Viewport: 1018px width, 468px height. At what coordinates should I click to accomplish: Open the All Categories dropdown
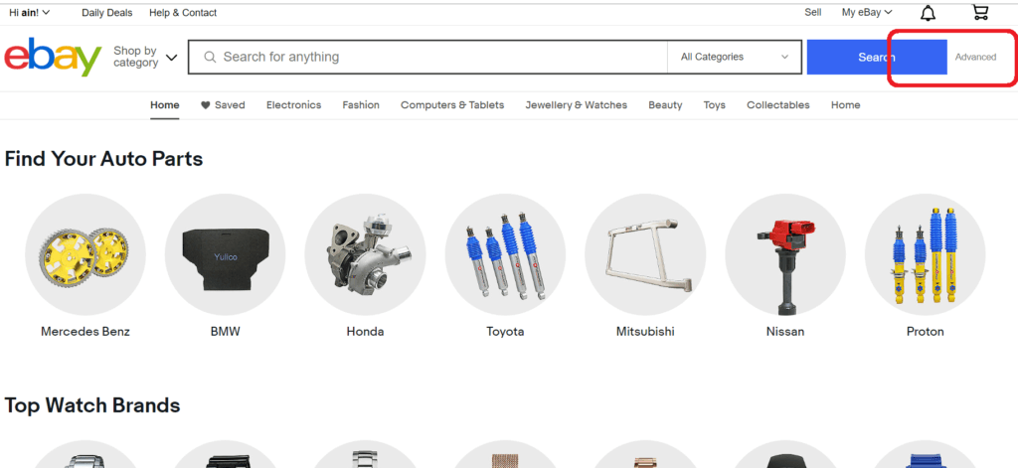pos(734,58)
